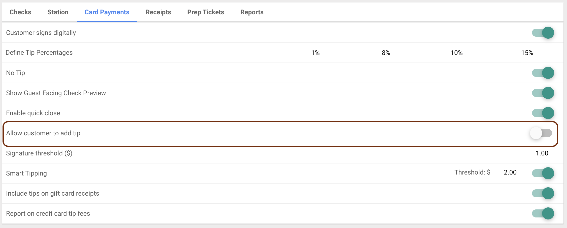Image resolution: width=567 pixels, height=228 pixels.
Task: Turn off the No Tip toggle
Action: [x=543, y=73]
